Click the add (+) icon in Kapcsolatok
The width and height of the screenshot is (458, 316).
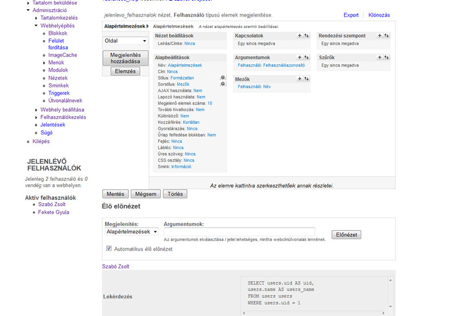pyautogui.click(x=299, y=35)
